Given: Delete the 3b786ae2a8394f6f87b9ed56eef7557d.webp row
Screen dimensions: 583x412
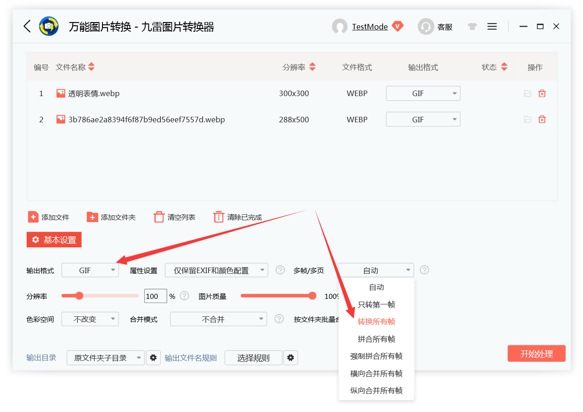Looking at the screenshot, I should tap(542, 120).
